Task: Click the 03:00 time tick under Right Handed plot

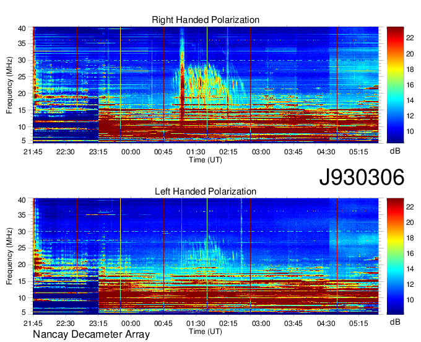Action: [261, 152]
